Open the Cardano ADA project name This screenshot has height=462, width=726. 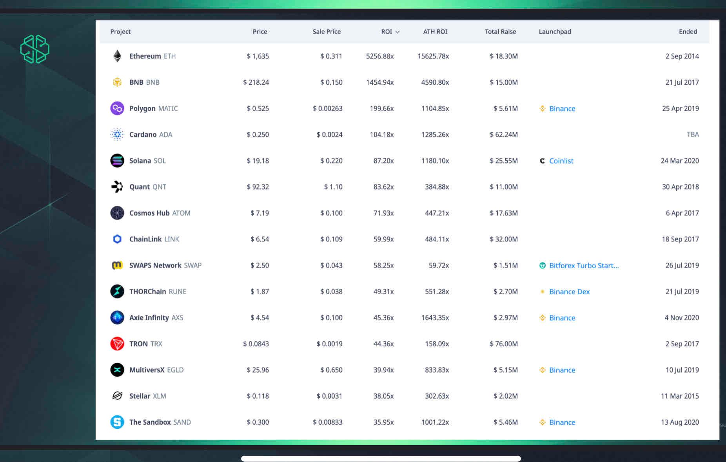point(151,134)
